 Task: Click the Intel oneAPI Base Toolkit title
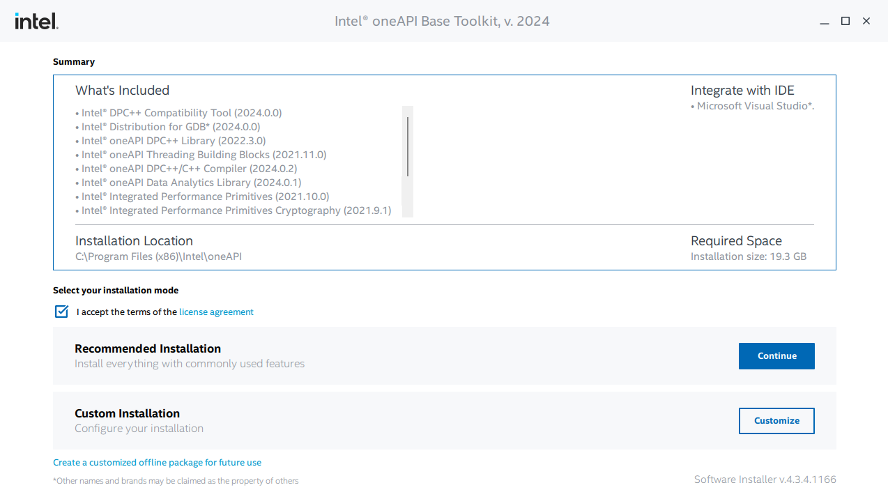442,21
